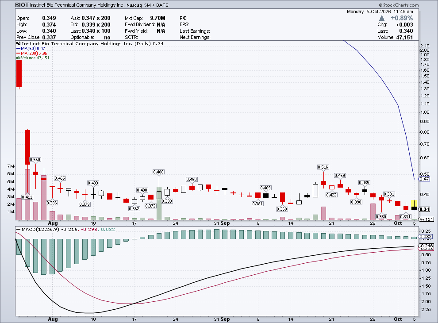This screenshot has height=323, width=438.
Task: Click the -0.216 MACD axis tag
Action: point(426,246)
